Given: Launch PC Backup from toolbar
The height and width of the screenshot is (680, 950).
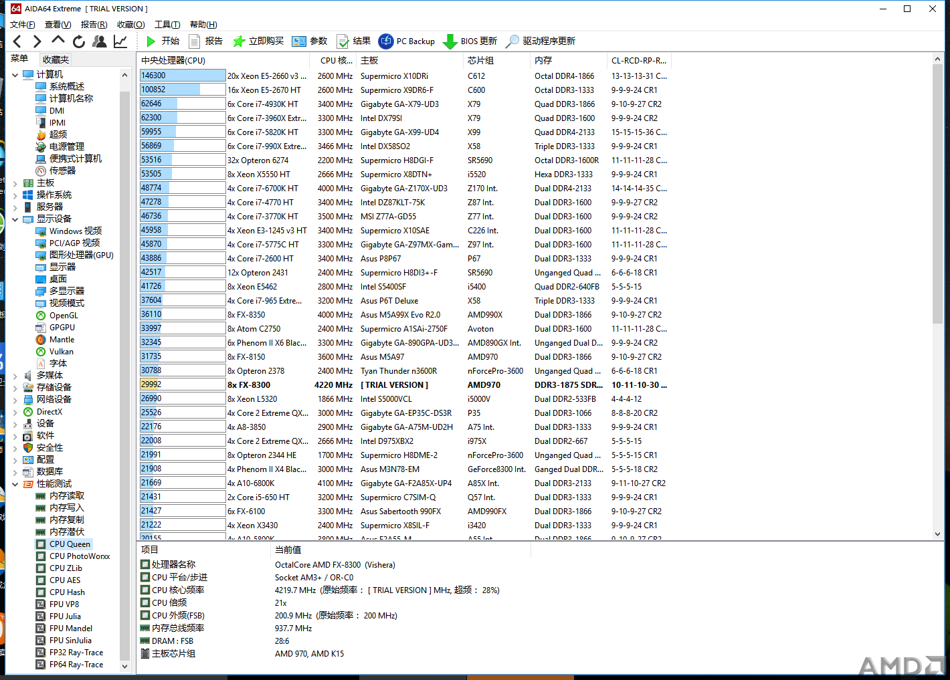Looking at the screenshot, I should [407, 41].
